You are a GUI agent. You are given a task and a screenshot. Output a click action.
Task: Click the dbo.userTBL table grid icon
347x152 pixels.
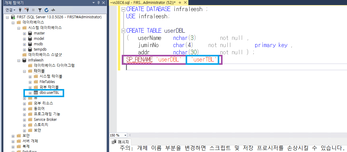click(x=36, y=93)
